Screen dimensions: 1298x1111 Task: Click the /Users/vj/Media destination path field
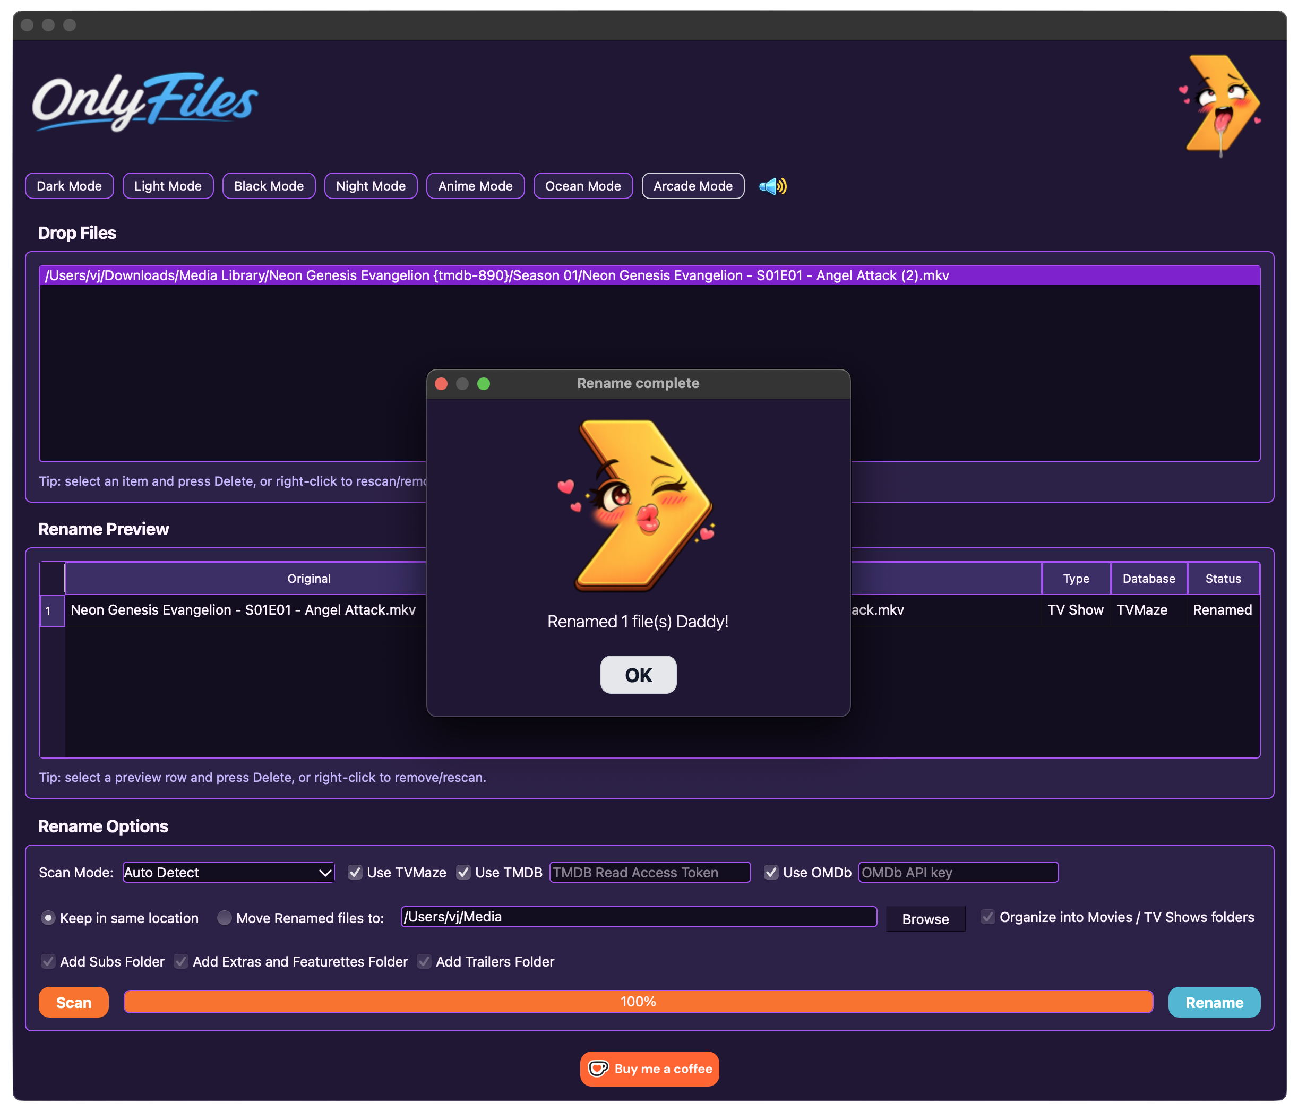click(x=638, y=916)
